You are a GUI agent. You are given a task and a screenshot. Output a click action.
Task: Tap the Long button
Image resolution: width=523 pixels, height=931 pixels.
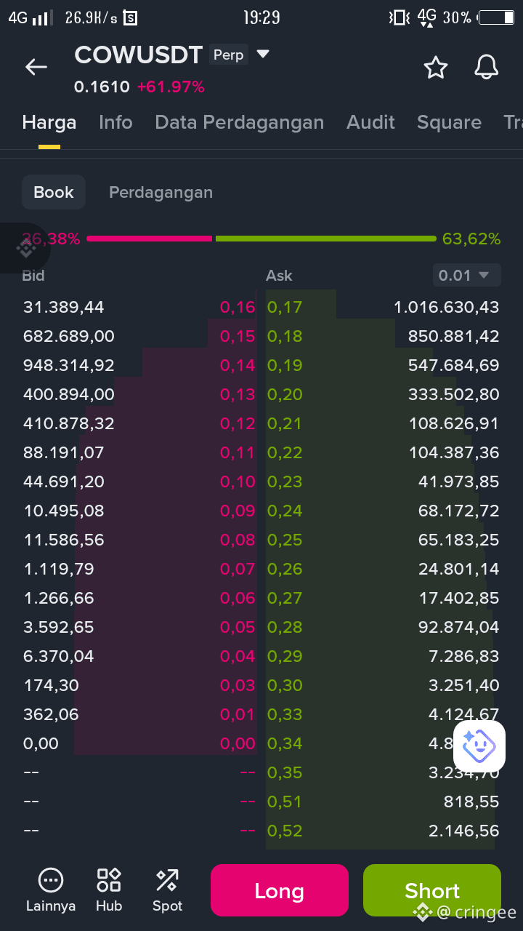click(x=280, y=890)
